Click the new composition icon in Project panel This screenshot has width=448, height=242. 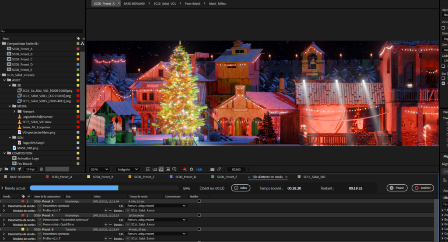tap(13, 169)
